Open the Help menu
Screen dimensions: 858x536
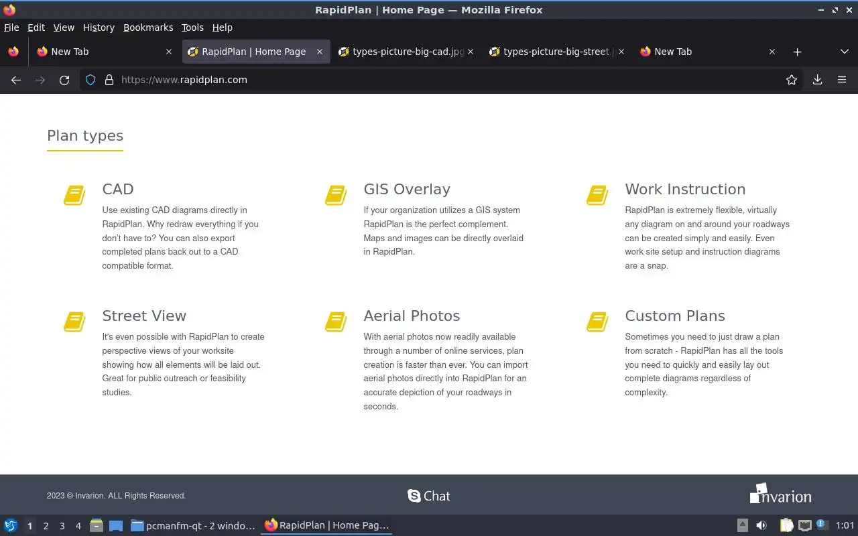pyautogui.click(x=222, y=27)
